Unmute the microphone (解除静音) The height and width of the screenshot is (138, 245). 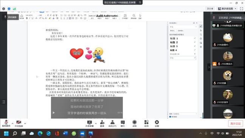pos(6,123)
